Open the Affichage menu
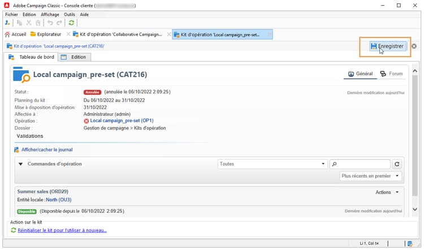424x250 pixels. click(50, 14)
